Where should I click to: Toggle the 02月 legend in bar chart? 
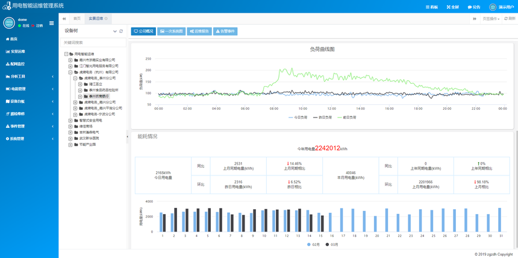click(x=313, y=245)
